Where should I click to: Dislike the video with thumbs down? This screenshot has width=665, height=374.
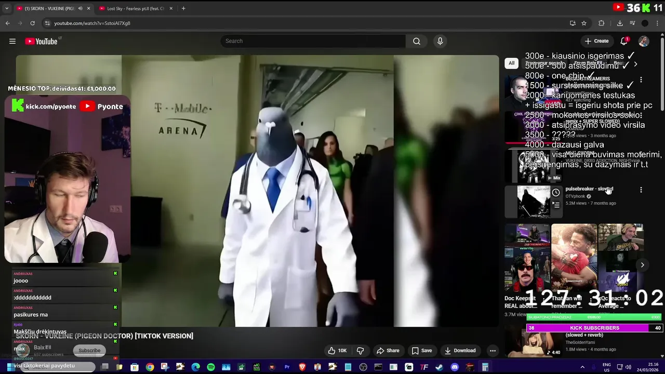(x=360, y=351)
